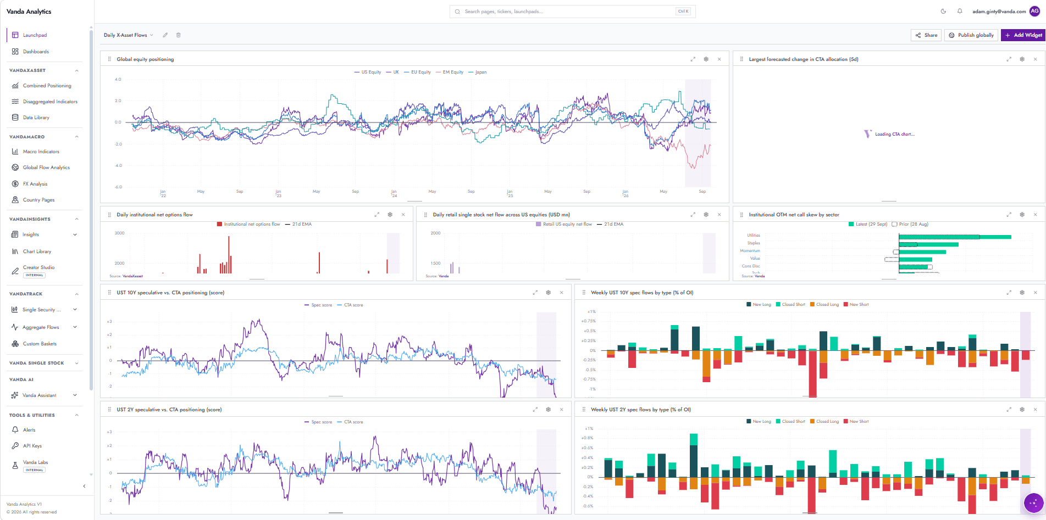The height and width of the screenshot is (520, 1046).
Task: Open Chart Library icon
Action: click(x=15, y=251)
